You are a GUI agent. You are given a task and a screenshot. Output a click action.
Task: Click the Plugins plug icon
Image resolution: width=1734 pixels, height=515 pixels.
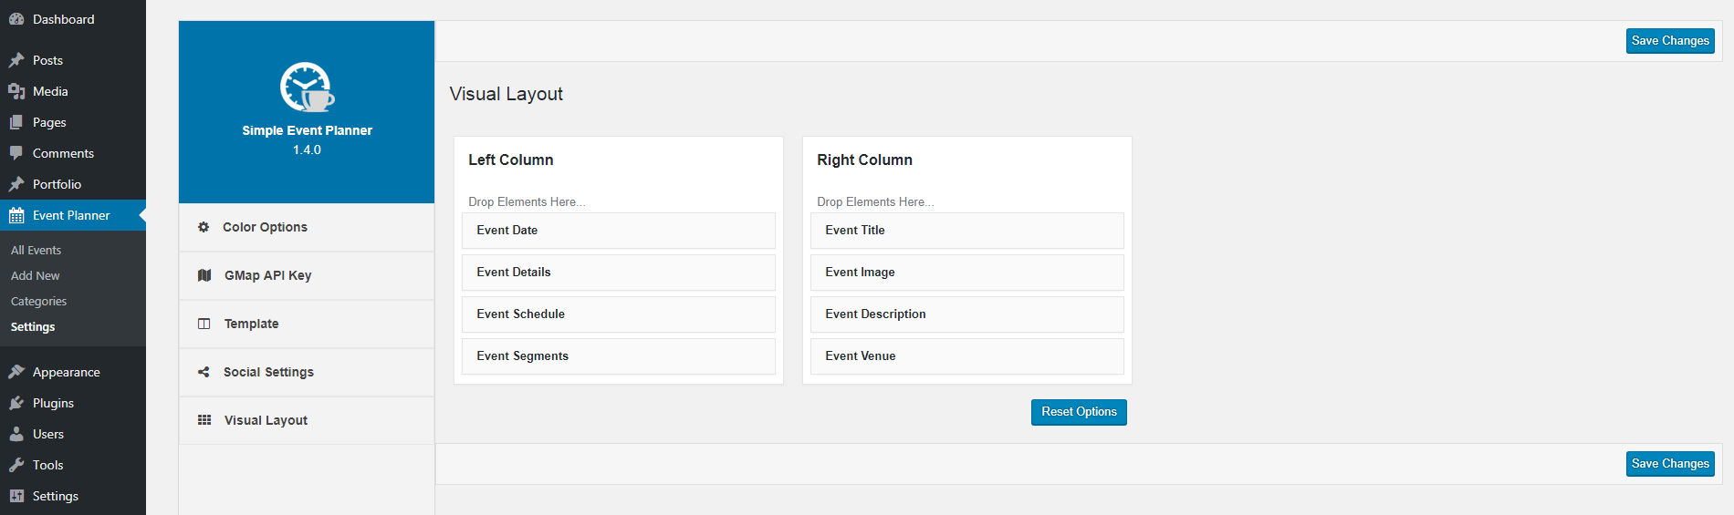[16, 403]
